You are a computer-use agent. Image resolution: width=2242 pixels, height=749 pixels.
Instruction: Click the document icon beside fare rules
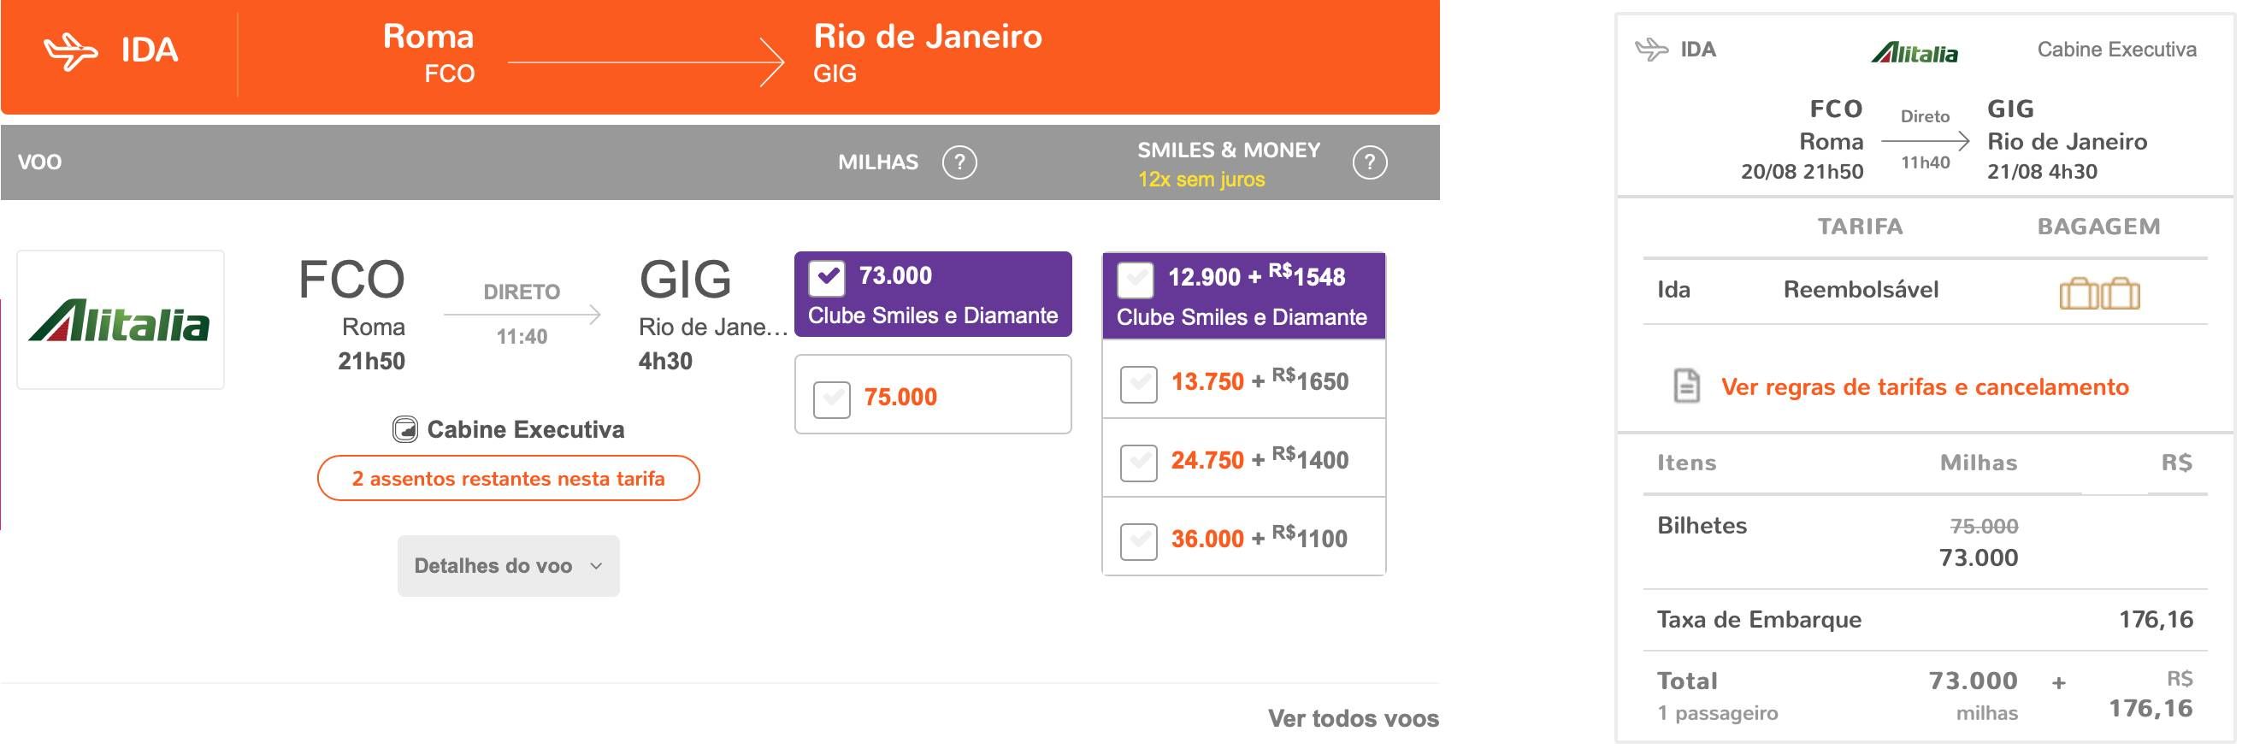tap(1687, 386)
